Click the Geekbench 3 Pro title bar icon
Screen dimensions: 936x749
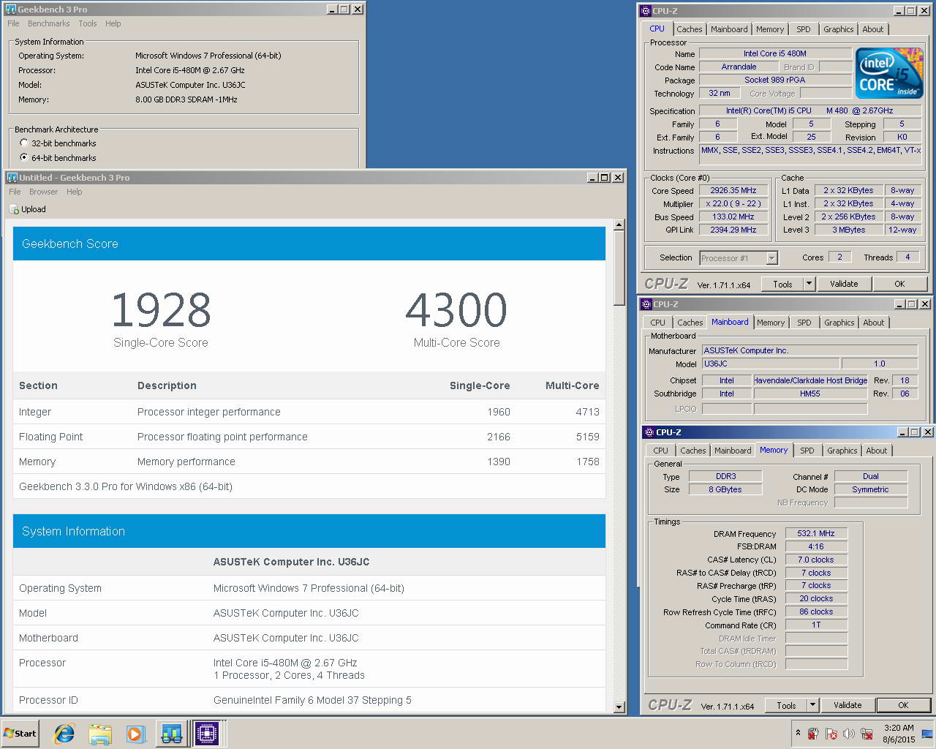tap(11, 10)
